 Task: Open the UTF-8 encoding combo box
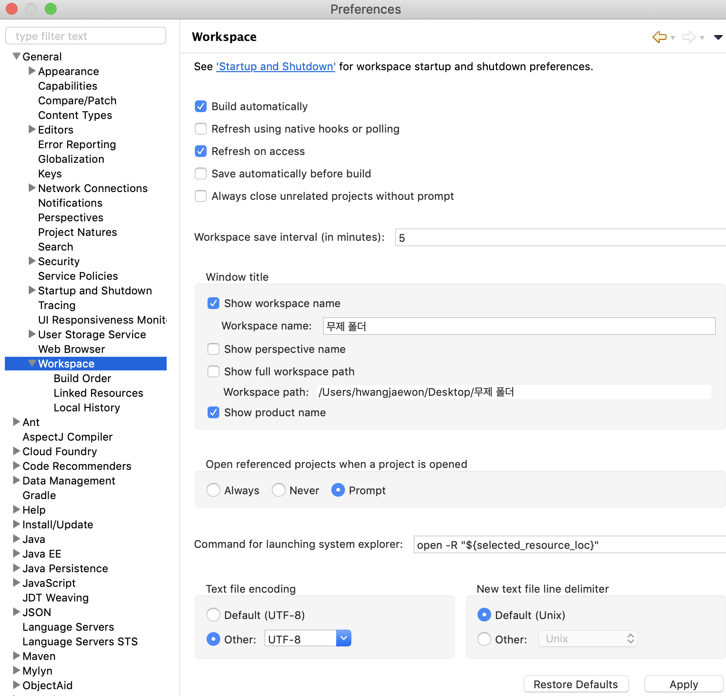(x=308, y=638)
